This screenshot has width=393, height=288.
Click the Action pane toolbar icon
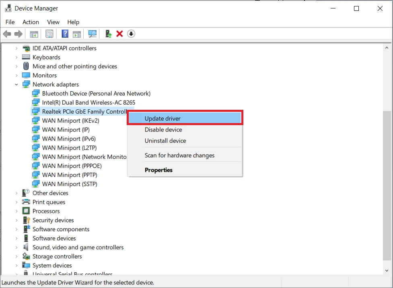pos(77,34)
